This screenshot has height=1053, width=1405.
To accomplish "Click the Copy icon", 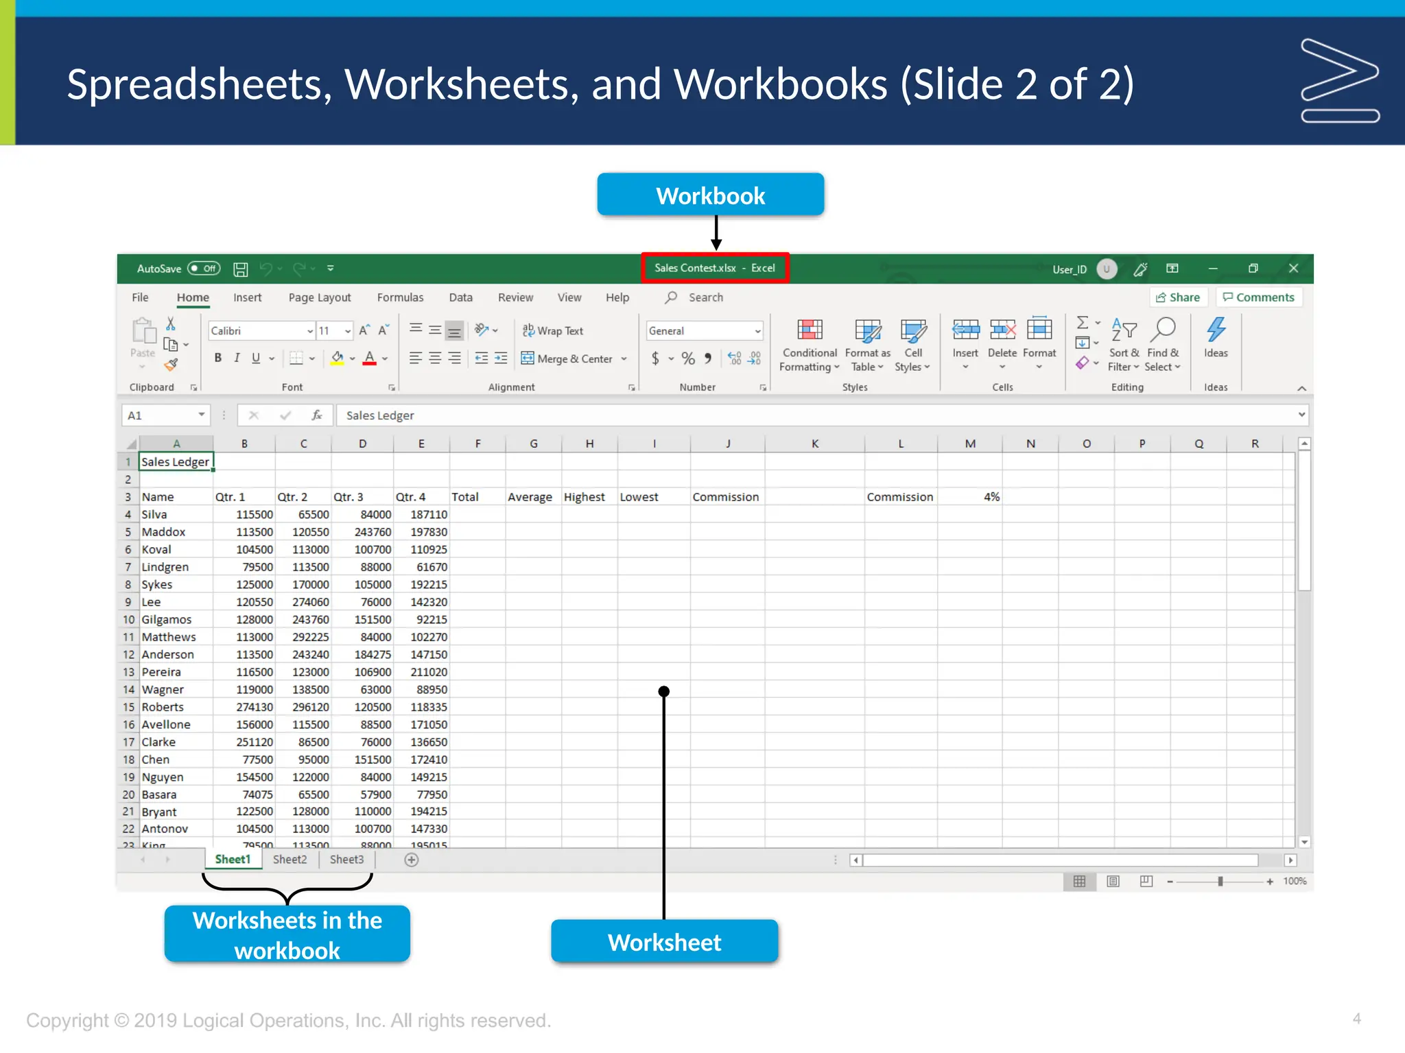I will pos(171,344).
